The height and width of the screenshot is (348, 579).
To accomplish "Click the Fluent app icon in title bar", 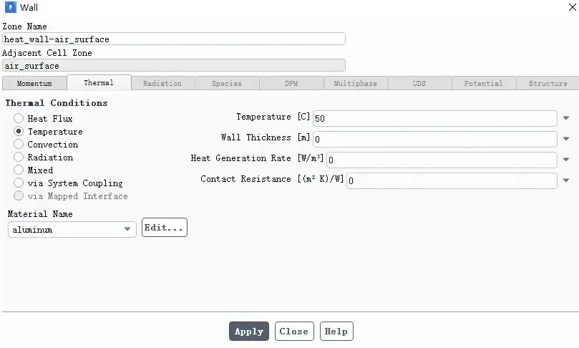I will [x=10, y=7].
